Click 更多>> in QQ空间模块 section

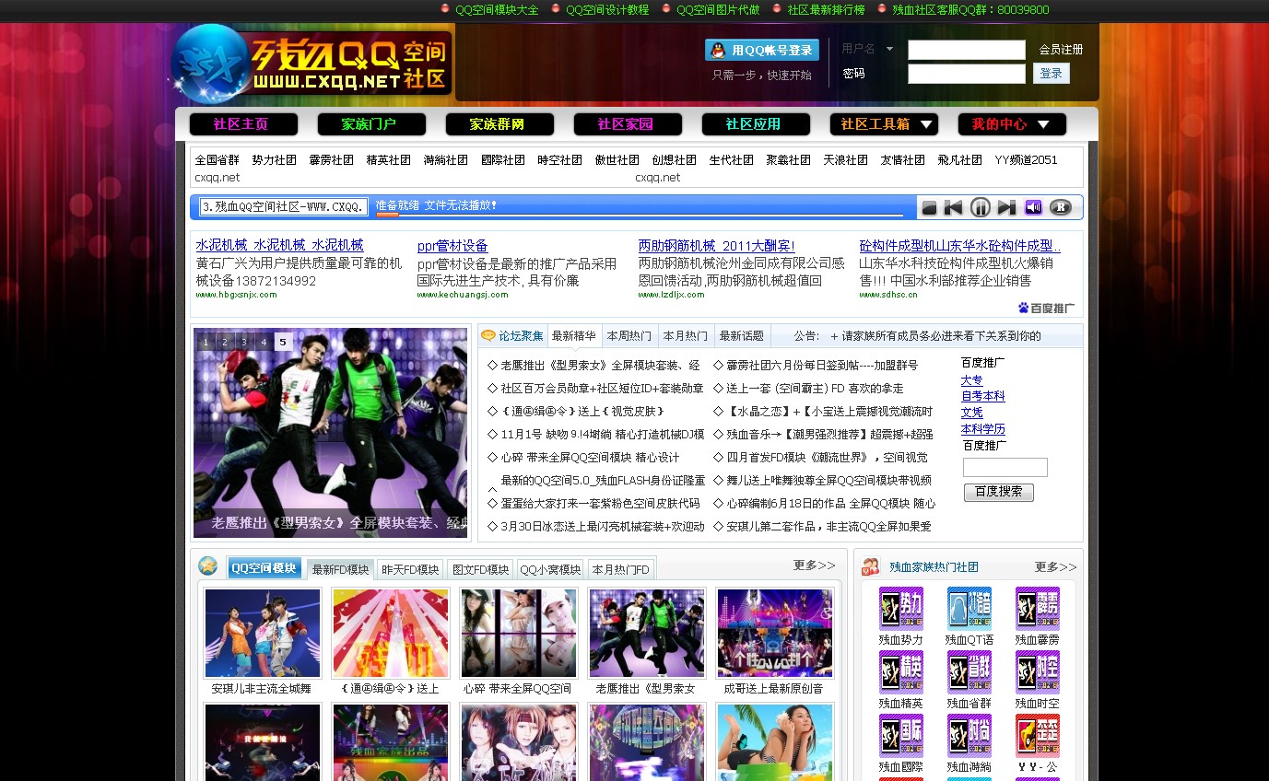[x=815, y=565]
